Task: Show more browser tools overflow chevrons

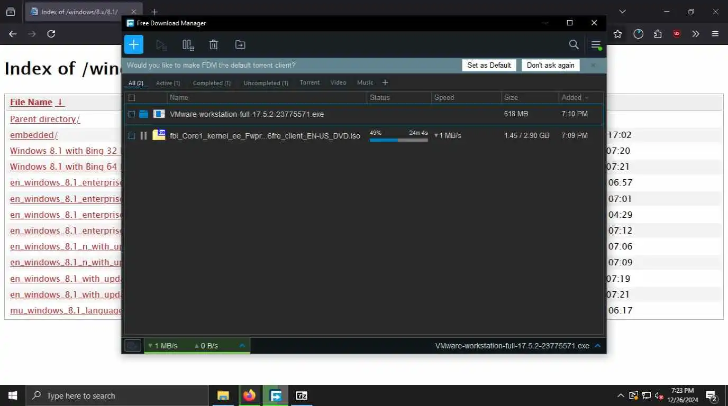Action: pos(696,34)
